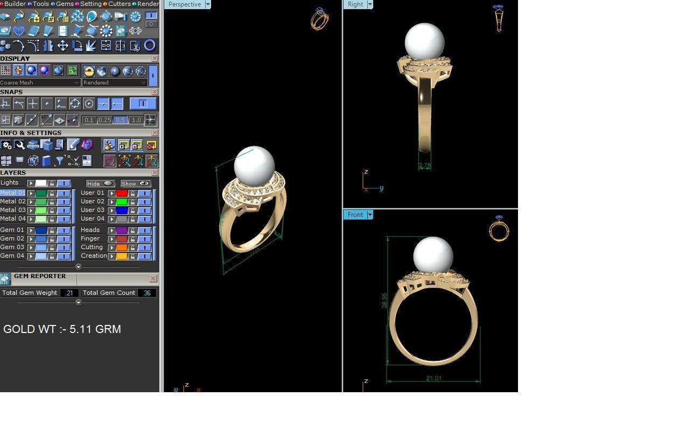Viewport: 686px width, 439px height.
Task: Open the Right viewport dropdown arrow
Action: click(x=370, y=4)
